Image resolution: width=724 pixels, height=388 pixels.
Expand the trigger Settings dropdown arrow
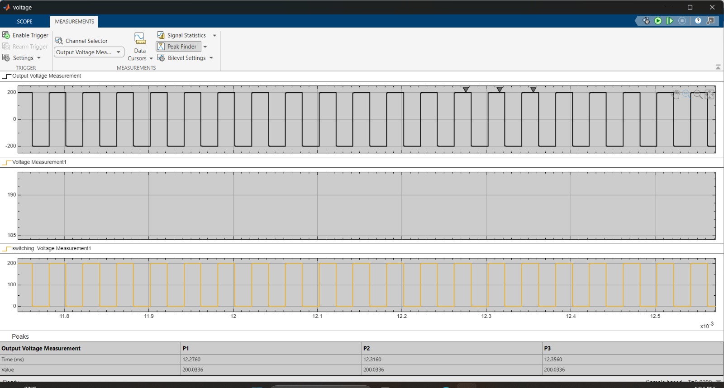pyautogui.click(x=39, y=58)
